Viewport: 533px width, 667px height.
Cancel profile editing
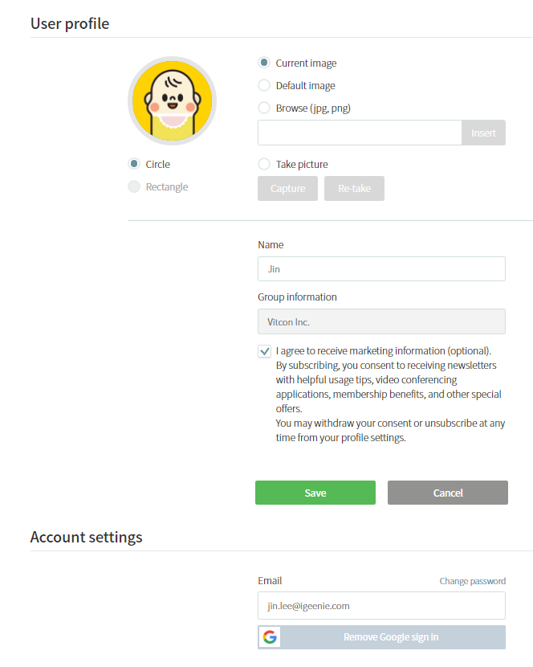click(x=448, y=493)
